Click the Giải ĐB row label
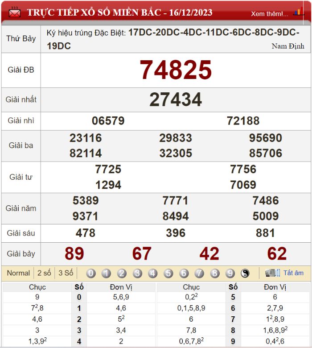Image resolution: width=312 pixels, height=348 pixels. pyautogui.click(x=21, y=70)
